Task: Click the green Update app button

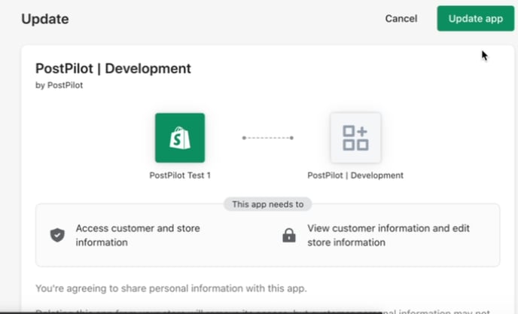Action: (x=475, y=19)
